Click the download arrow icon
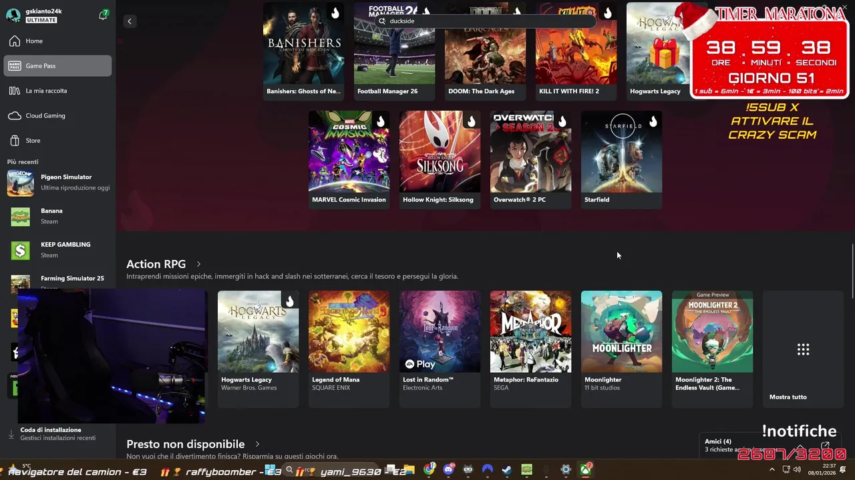Screen dimensions: 855x480 coord(11,434)
